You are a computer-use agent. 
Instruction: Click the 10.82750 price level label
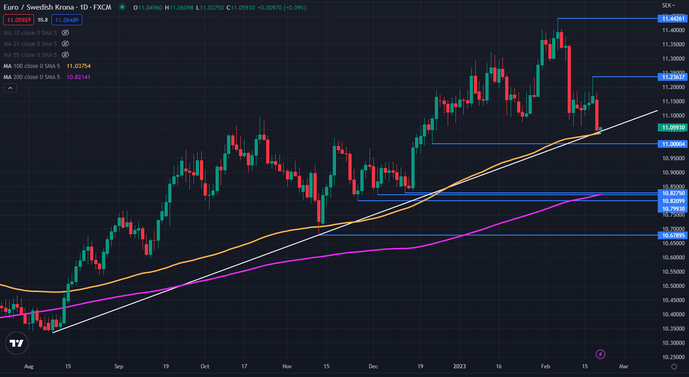(673, 193)
